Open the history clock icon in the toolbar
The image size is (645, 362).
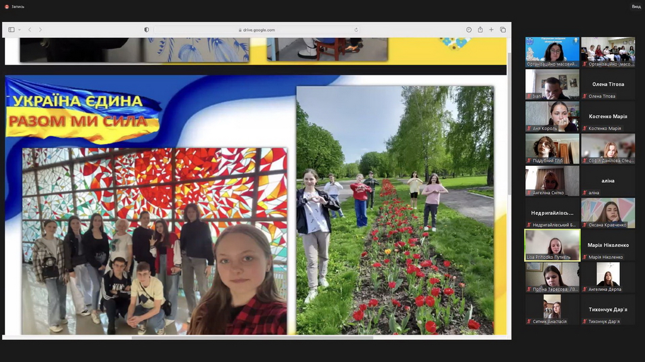click(x=469, y=30)
